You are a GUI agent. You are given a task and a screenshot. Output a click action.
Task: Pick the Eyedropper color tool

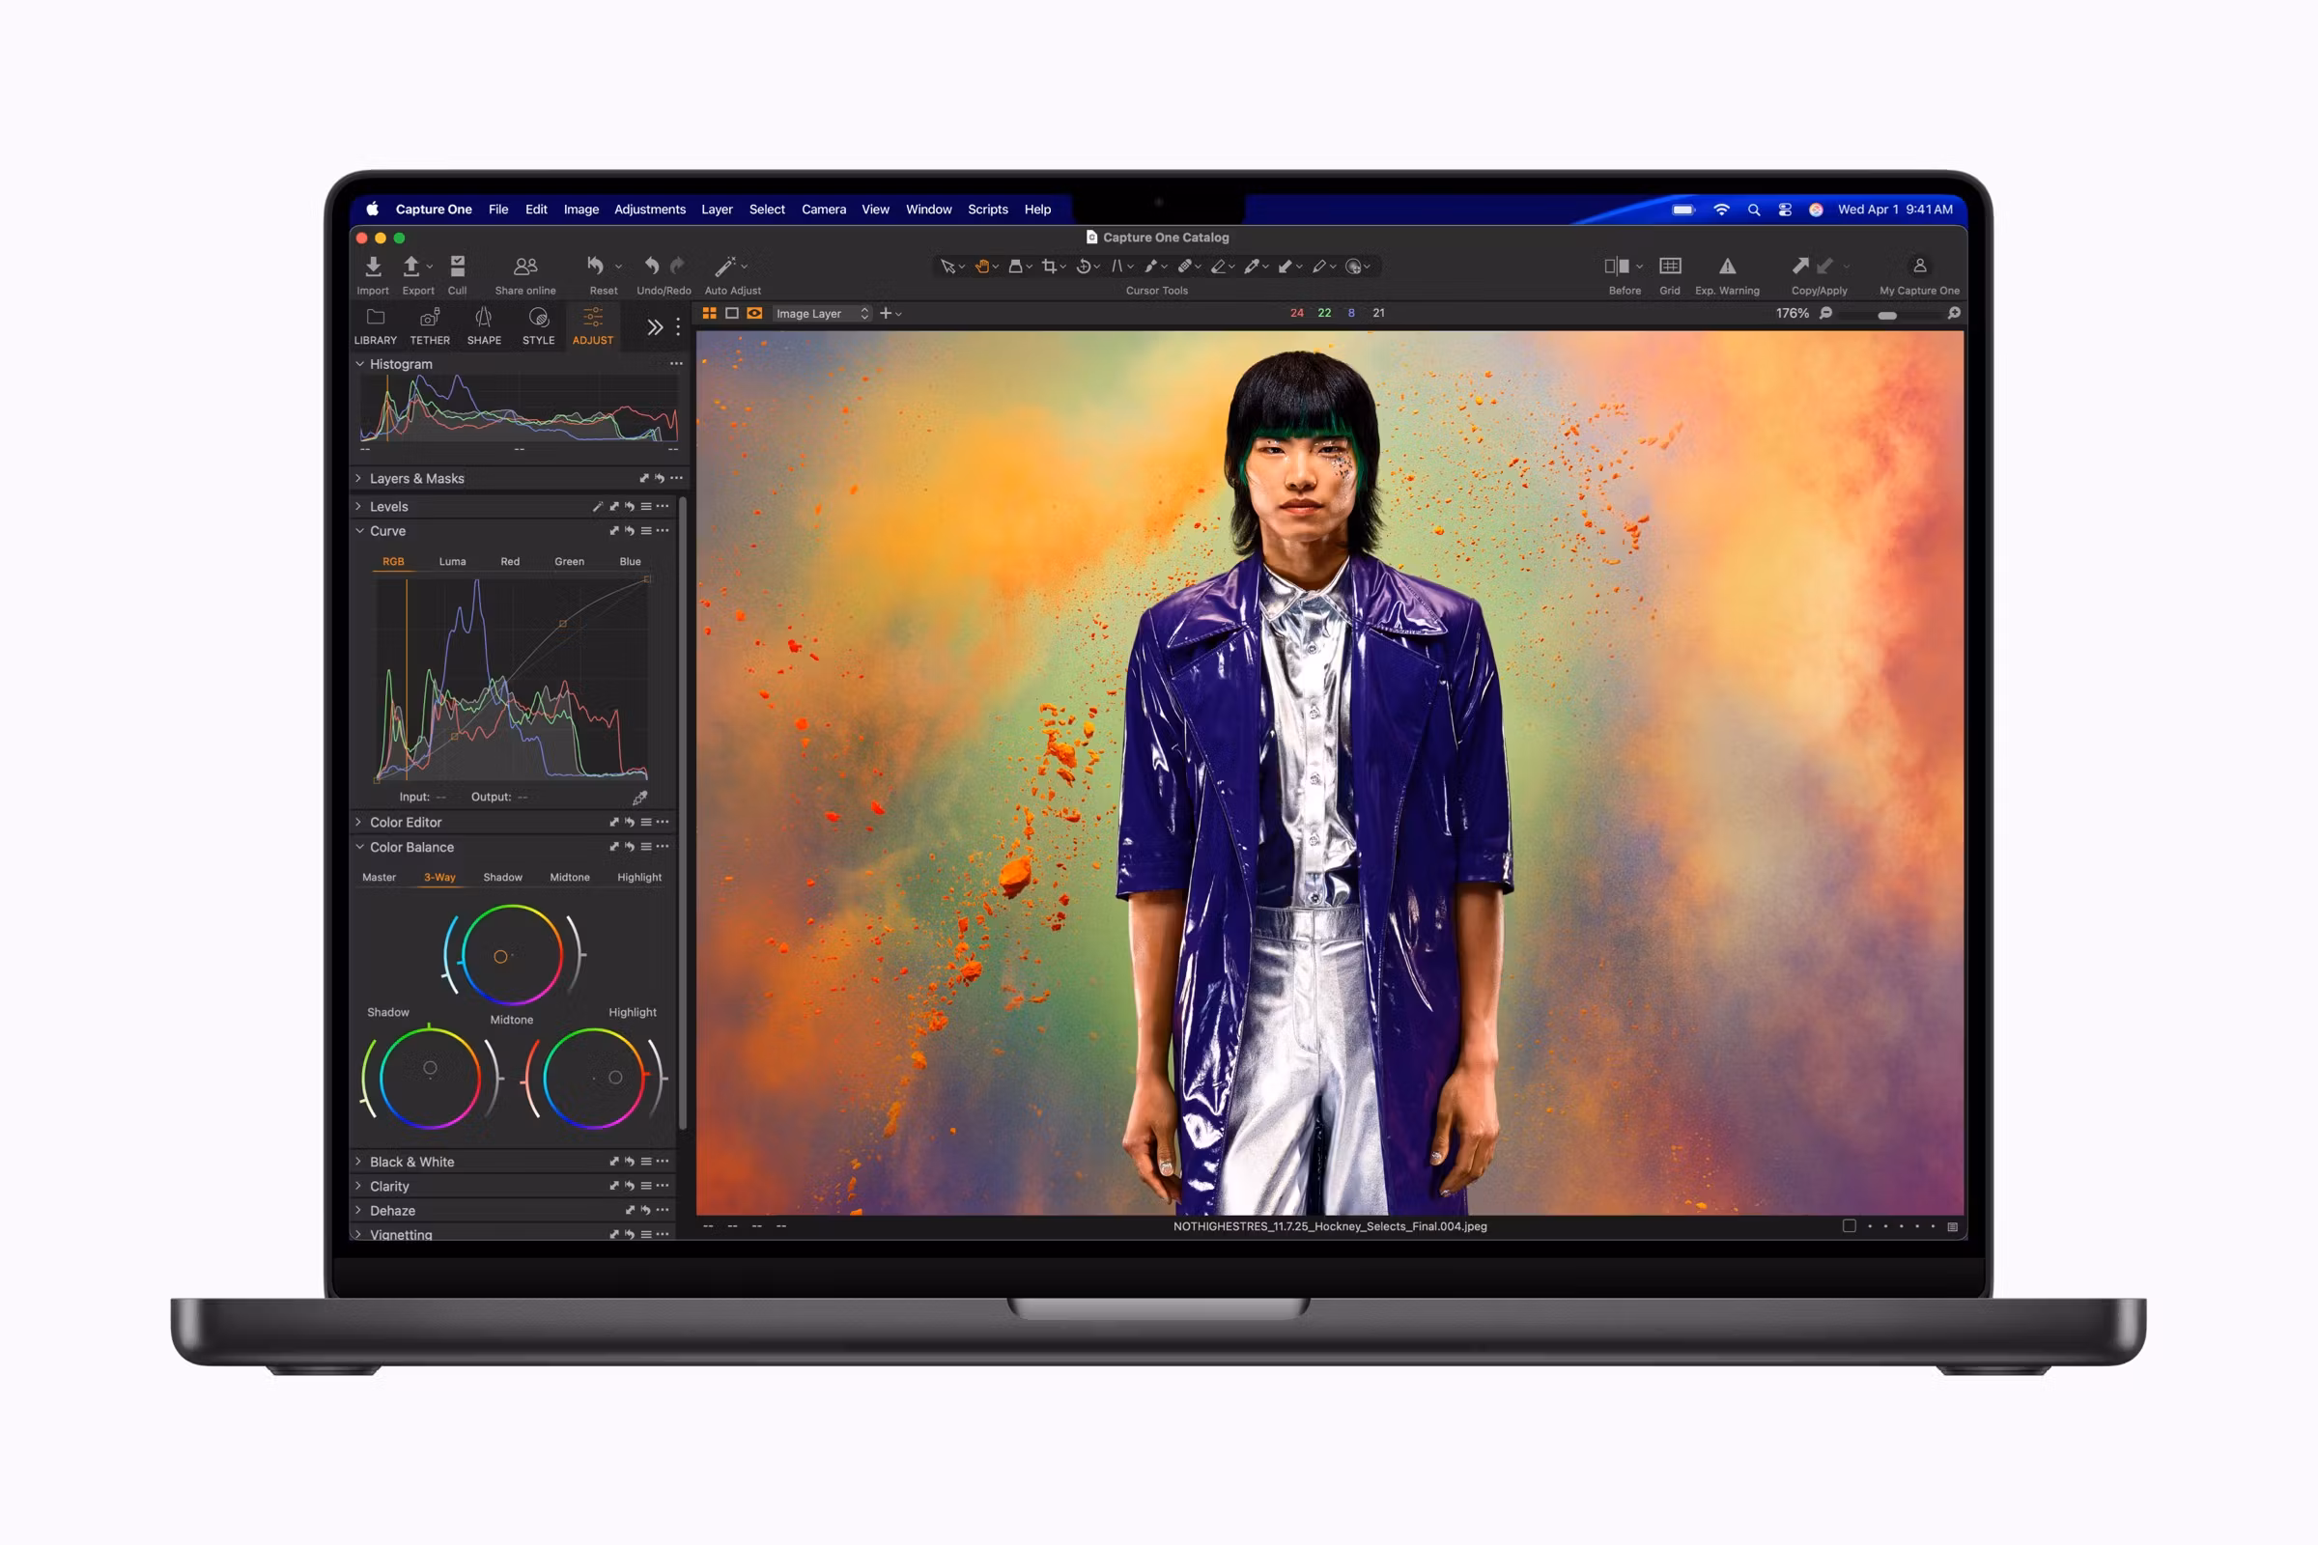click(1252, 267)
